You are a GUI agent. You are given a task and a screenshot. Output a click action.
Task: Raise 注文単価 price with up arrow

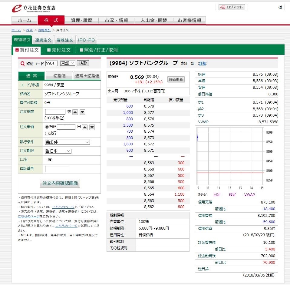point(85,127)
